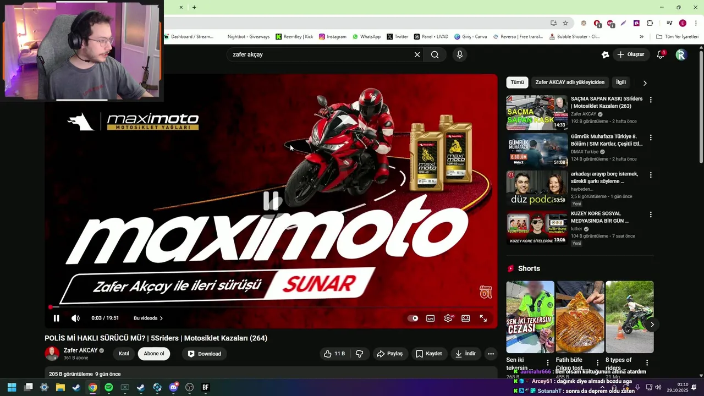Start voice search with microphone icon
704x396 pixels.
(460, 54)
